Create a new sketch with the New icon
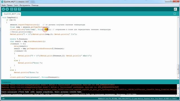The height and width of the screenshot is (101, 180). point(12,9)
